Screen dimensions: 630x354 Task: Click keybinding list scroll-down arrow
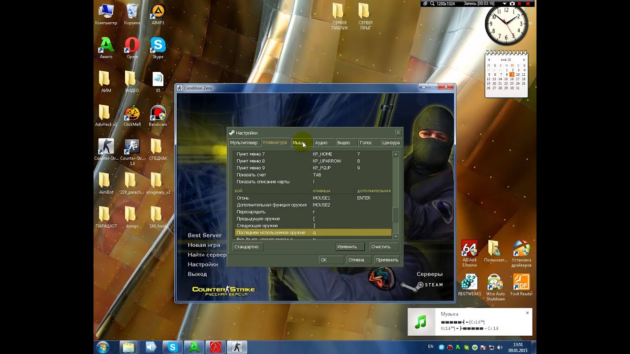click(395, 236)
